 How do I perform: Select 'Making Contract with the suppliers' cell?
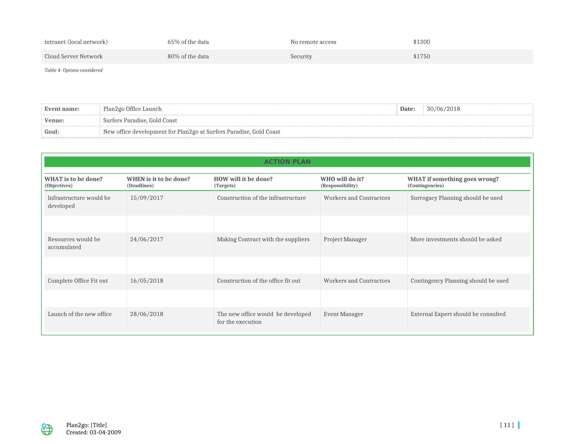263,239
